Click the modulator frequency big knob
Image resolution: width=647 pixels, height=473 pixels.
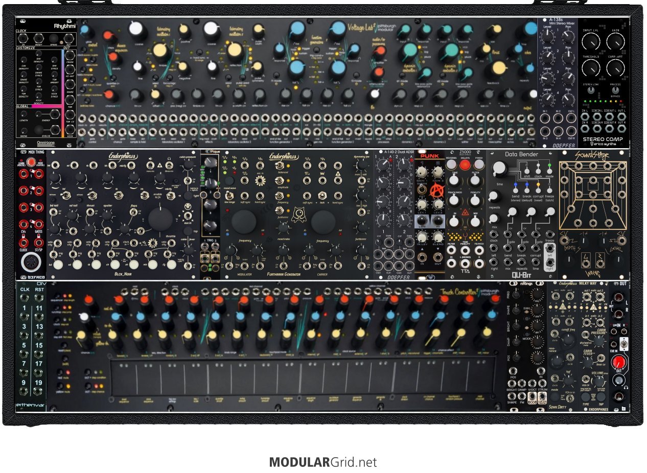click(244, 222)
